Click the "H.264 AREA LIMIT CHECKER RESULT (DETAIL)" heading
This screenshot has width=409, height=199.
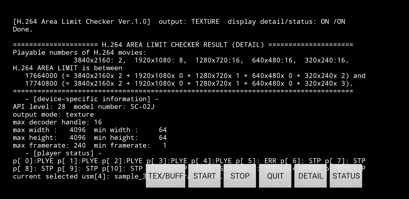click(183, 45)
